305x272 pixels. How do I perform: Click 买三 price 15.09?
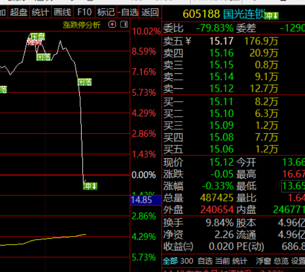point(221,125)
